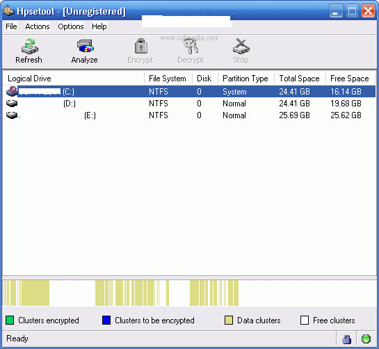This screenshot has height=349, width=379.
Task: Open the Actions menu
Action: (x=38, y=26)
